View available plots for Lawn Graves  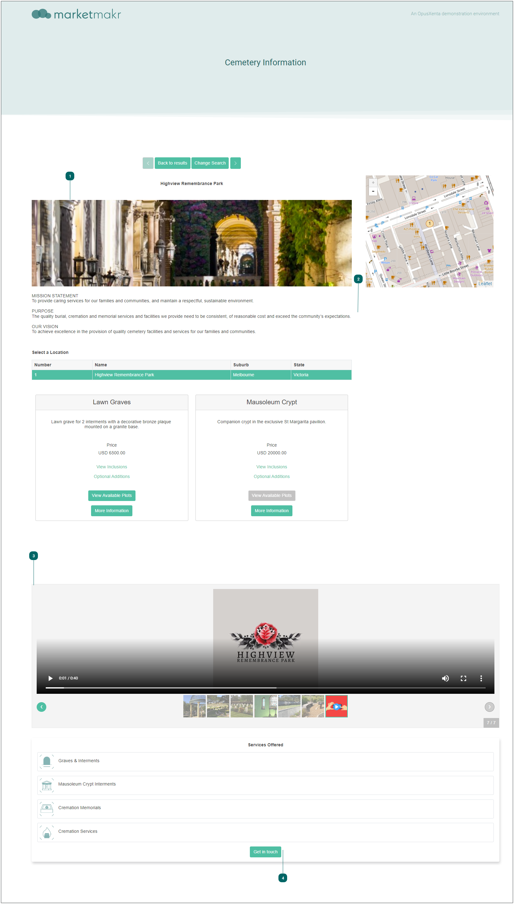pyautogui.click(x=112, y=496)
